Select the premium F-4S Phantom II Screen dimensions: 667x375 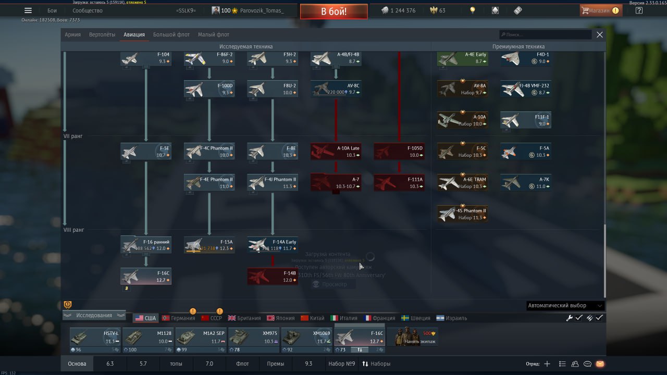click(x=463, y=214)
